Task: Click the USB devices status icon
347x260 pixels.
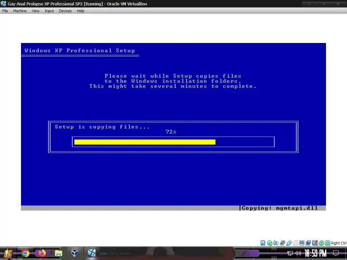Action: (289, 243)
